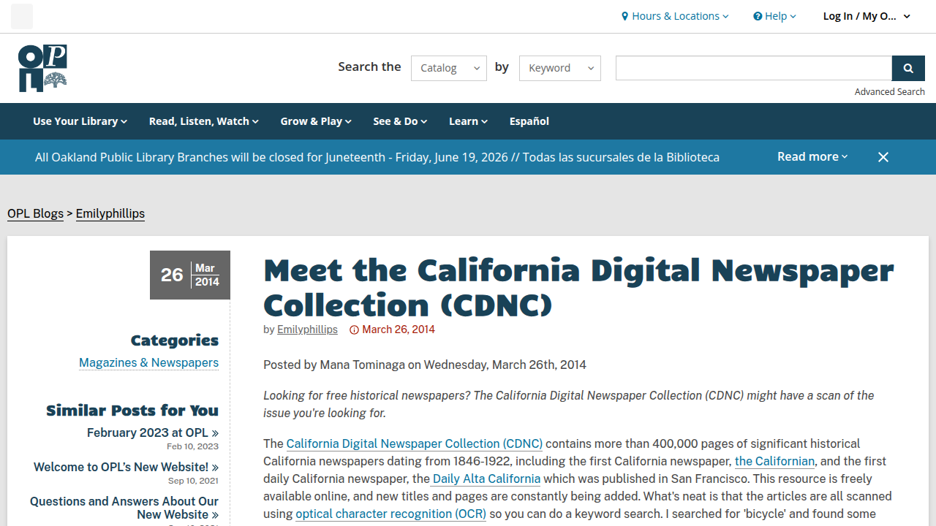Open the Use Your Library menu
Screen dimensions: 936x526
click(80, 121)
